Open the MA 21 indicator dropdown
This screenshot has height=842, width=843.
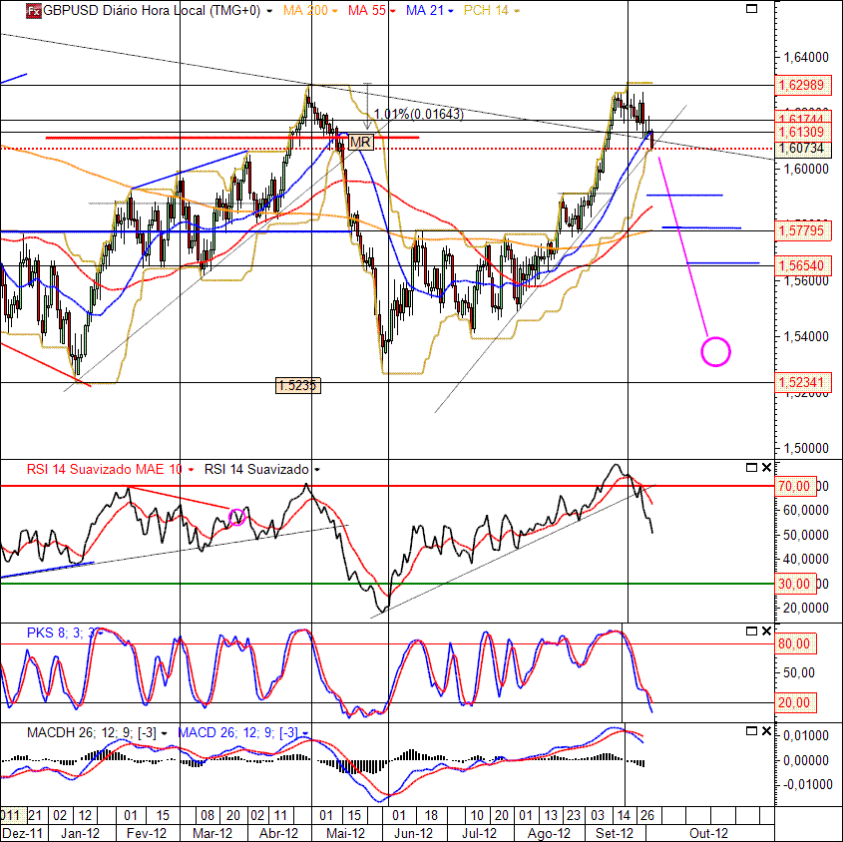pos(451,11)
